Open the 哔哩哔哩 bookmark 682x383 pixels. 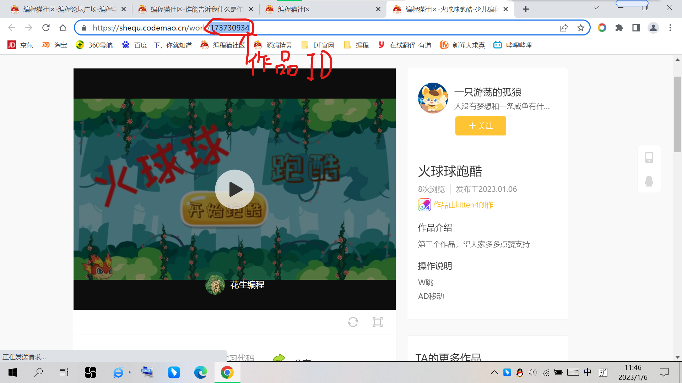pos(513,45)
